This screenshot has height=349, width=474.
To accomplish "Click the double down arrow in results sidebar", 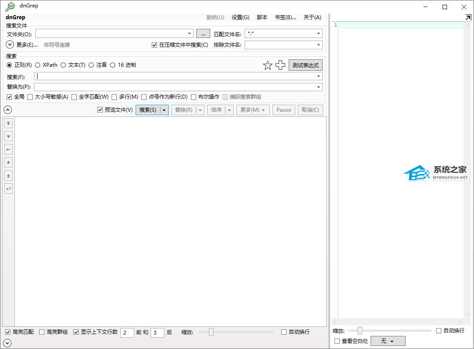I will pyautogui.click(x=8, y=123).
